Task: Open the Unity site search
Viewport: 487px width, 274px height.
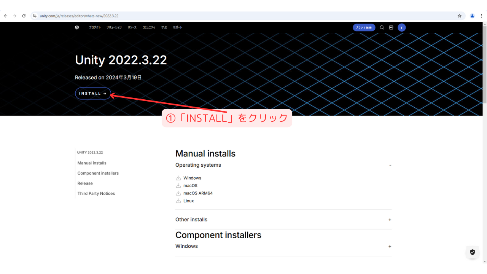Action: (382, 27)
